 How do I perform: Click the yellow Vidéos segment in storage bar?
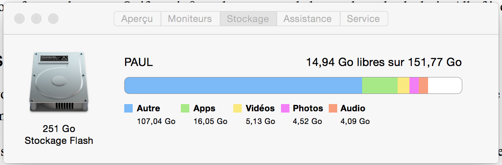pos(404,85)
